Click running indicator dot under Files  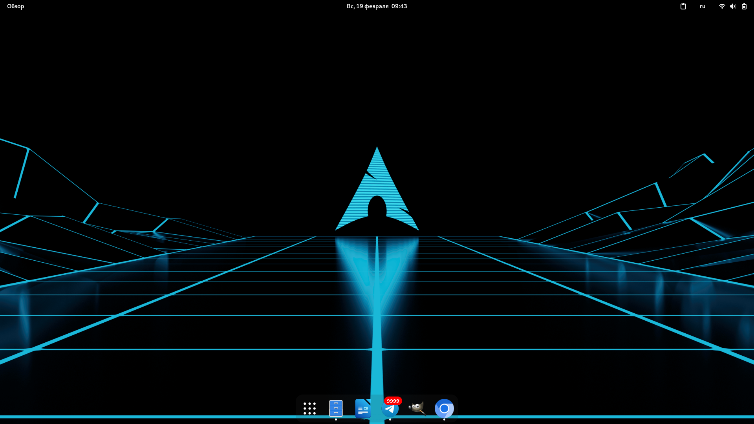click(336, 419)
